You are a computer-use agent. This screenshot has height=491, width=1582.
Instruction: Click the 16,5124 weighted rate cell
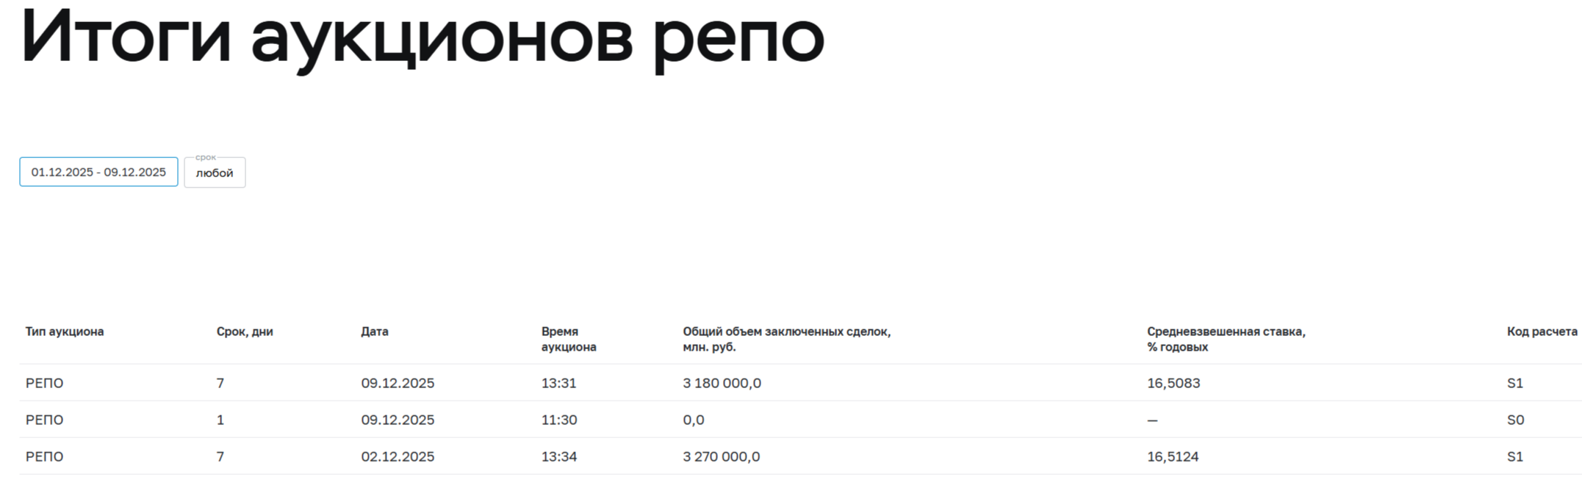tap(1172, 456)
